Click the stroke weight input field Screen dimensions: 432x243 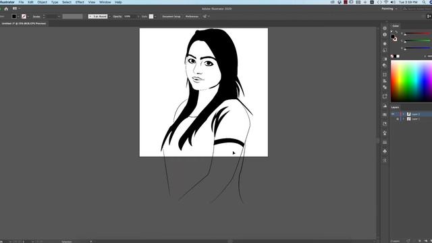[51, 16]
